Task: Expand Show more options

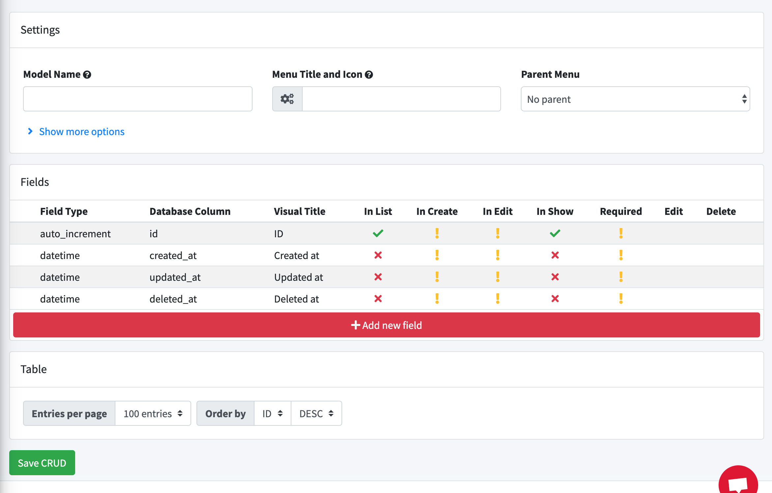Action: pyautogui.click(x=81, y=131)
